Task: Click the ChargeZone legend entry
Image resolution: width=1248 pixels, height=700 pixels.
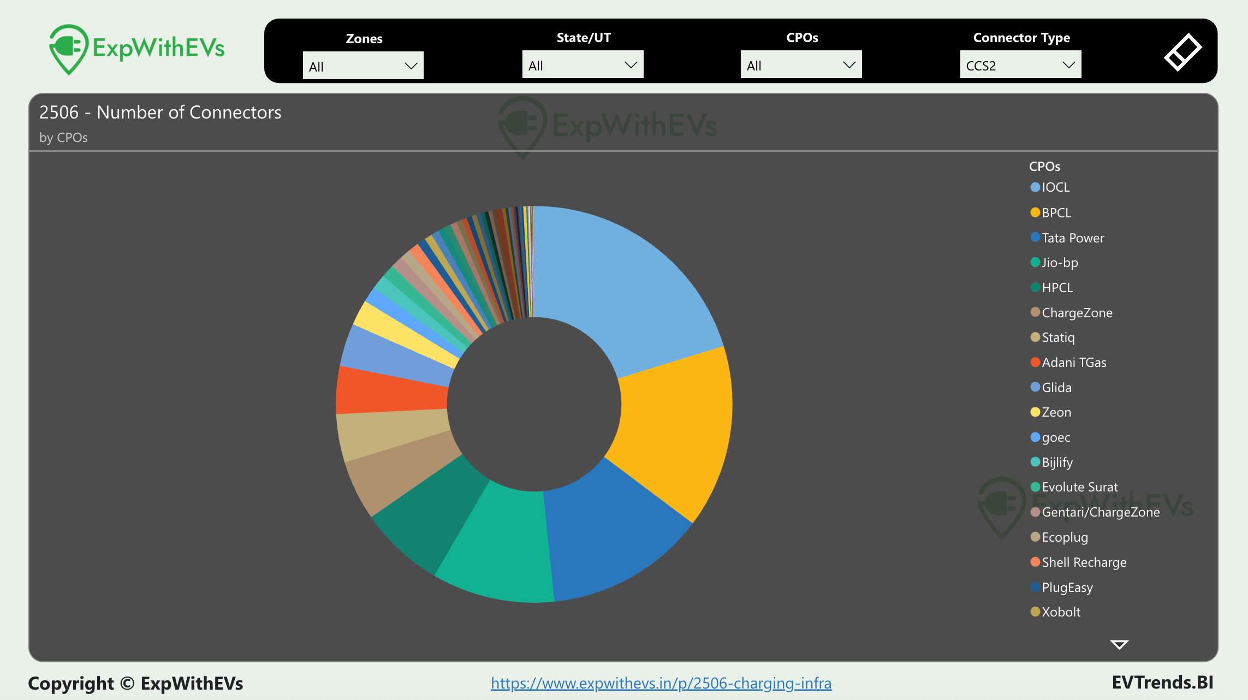Action: (x=1071, y=313)
